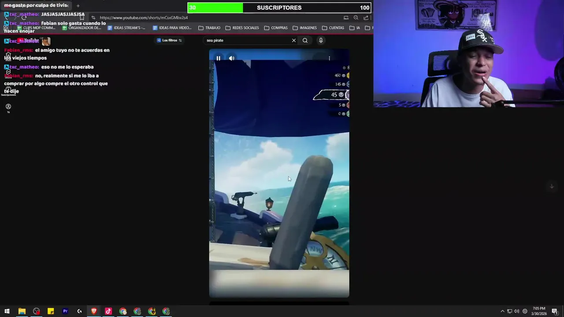Open a new browser tab with plus

[x=78, y=6]
